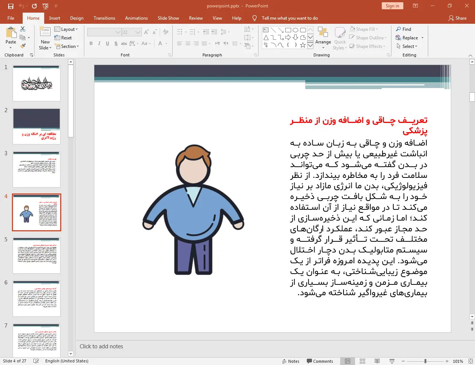
Task: Toggle Bold text formatting
Action: [x=91, y=43]
